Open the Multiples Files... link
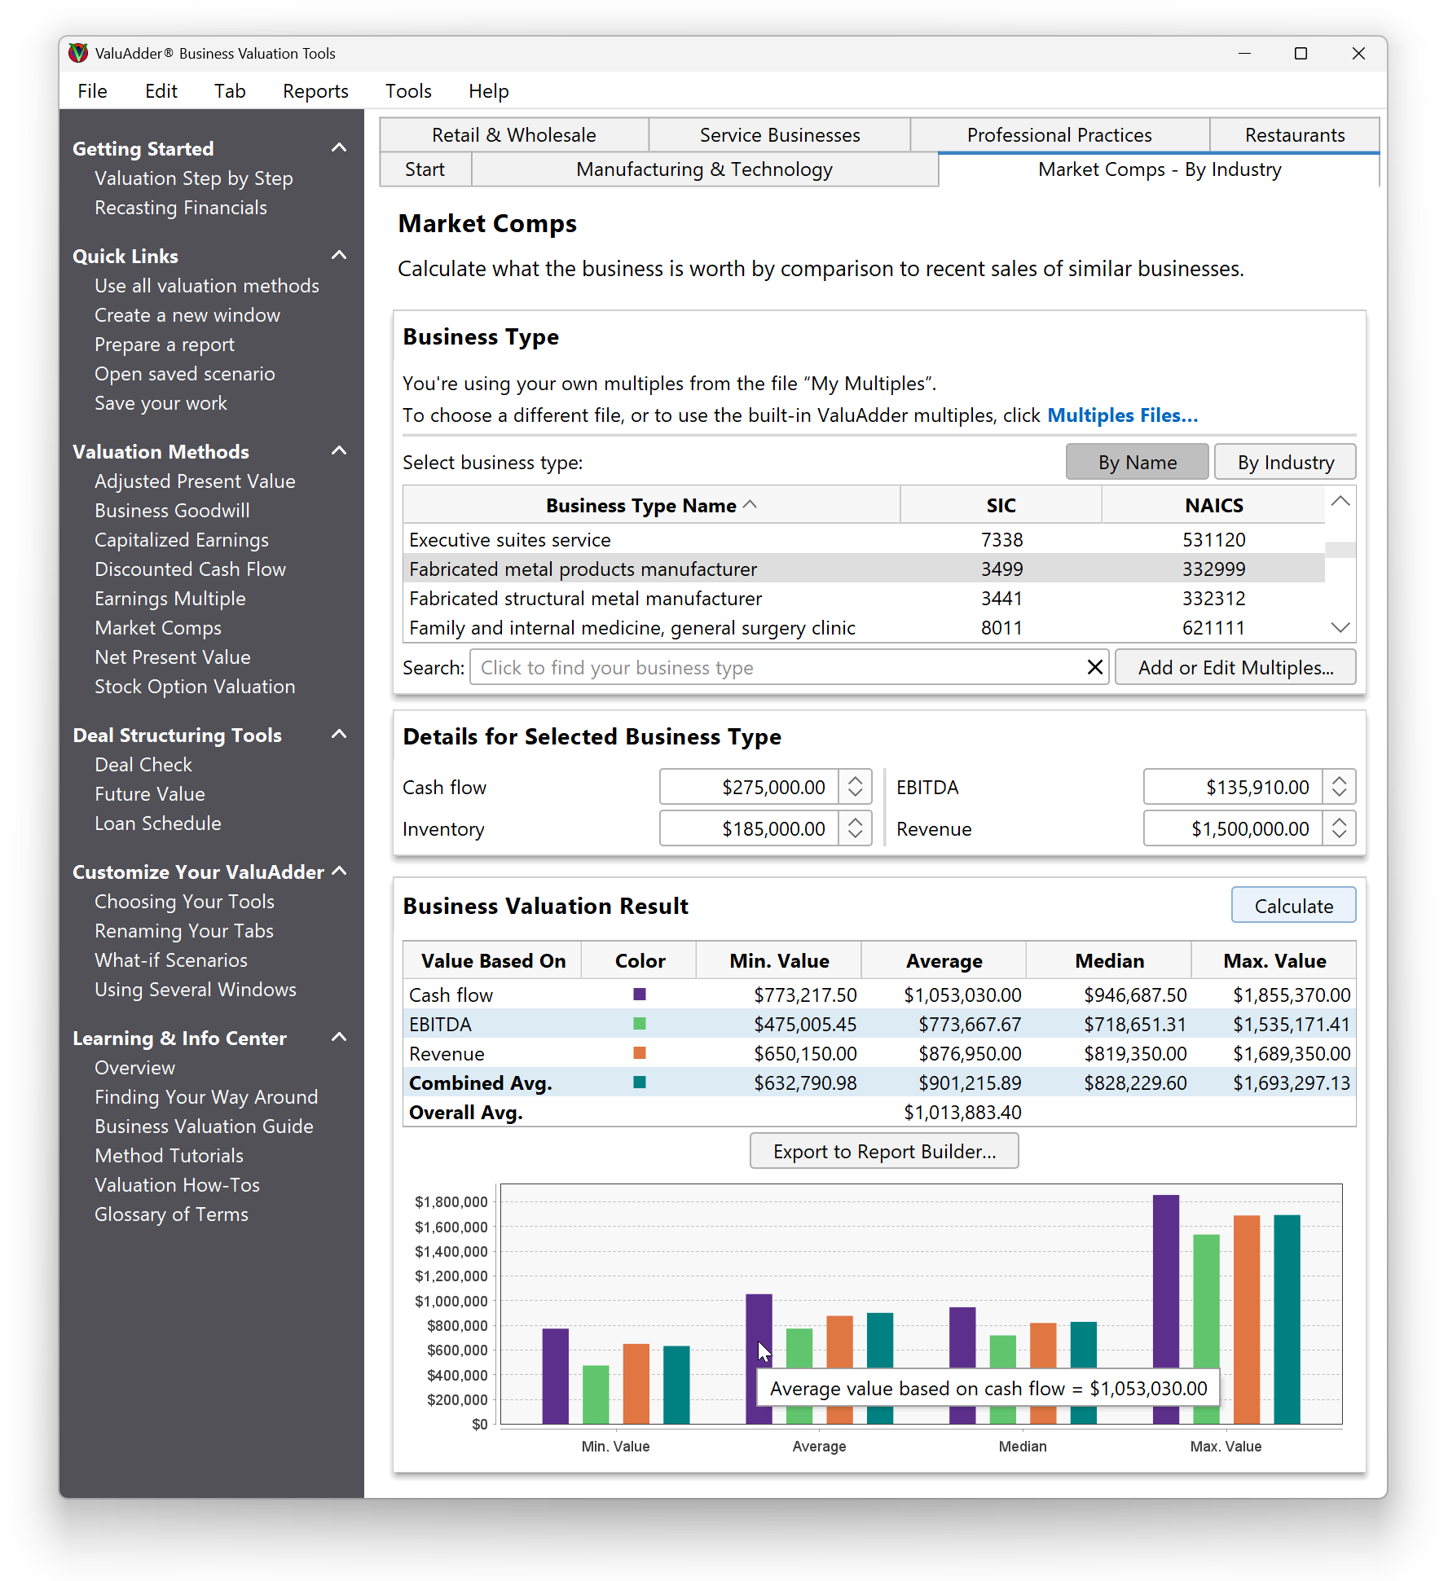1448x1581 pixels. click(1122, 415)
